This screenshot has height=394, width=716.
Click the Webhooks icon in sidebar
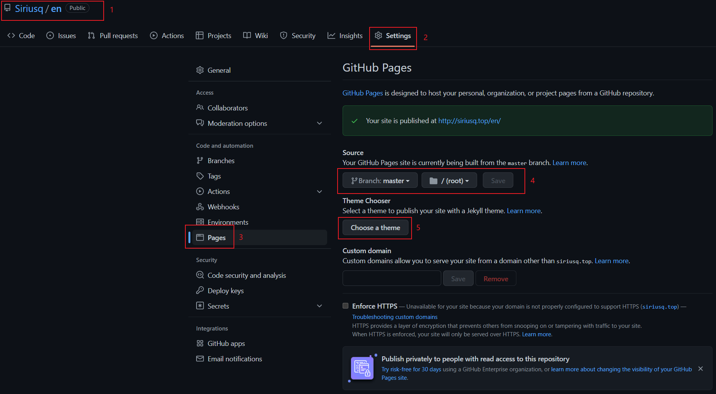click(200, 207)
